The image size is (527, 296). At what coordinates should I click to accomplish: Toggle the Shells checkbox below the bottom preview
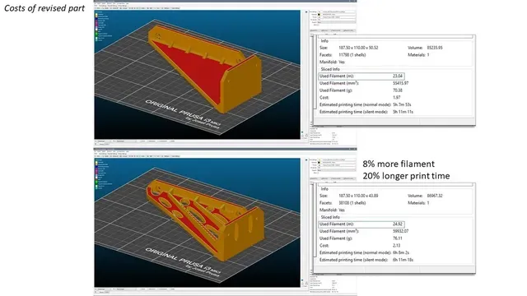(x=169, y=289)
